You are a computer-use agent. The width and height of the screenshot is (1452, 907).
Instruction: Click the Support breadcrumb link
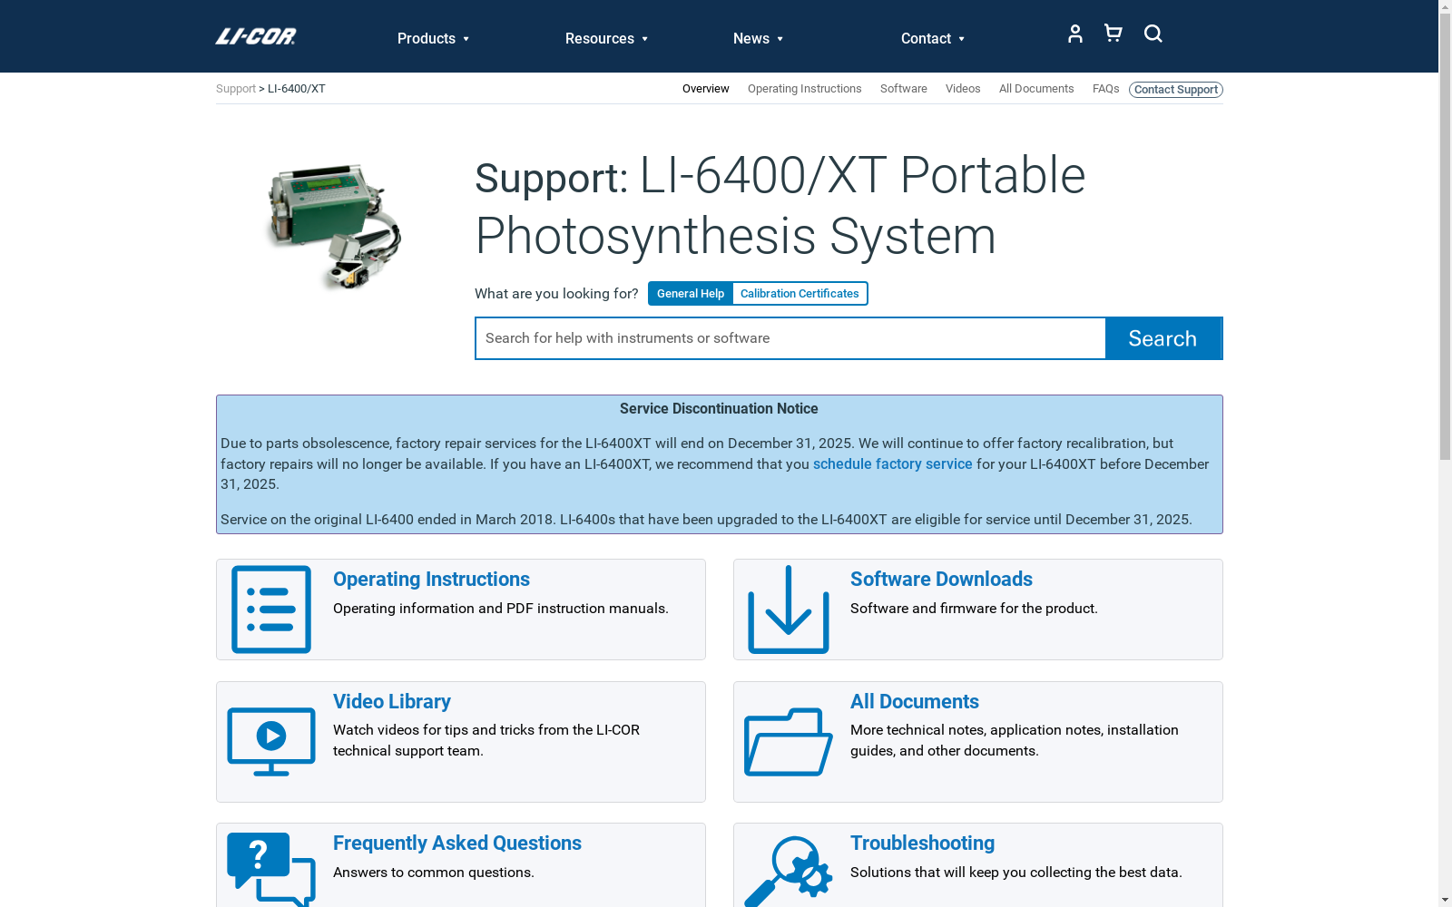[x=236, y=89]
